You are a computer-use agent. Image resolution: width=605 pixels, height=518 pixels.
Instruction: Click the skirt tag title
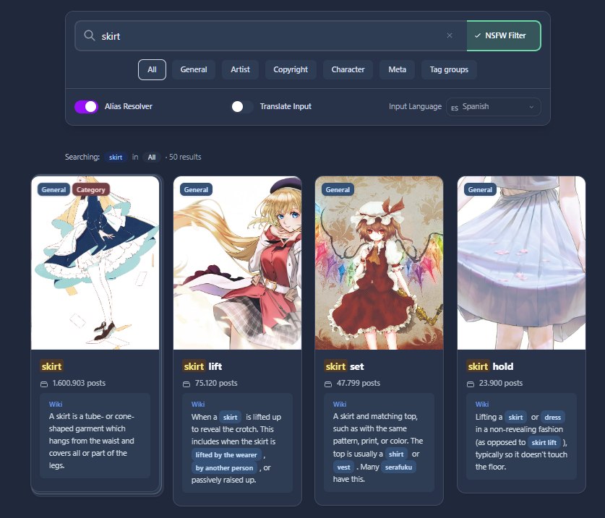52,366
